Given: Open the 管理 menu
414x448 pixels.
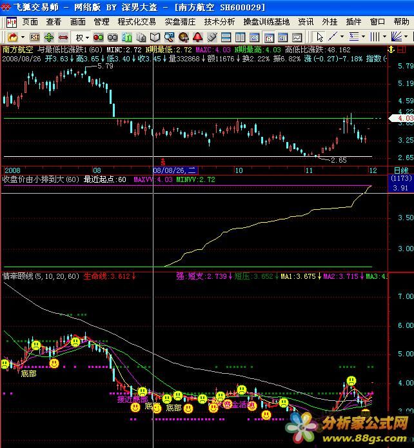Looking at the screenshot, I should (101, 22).
